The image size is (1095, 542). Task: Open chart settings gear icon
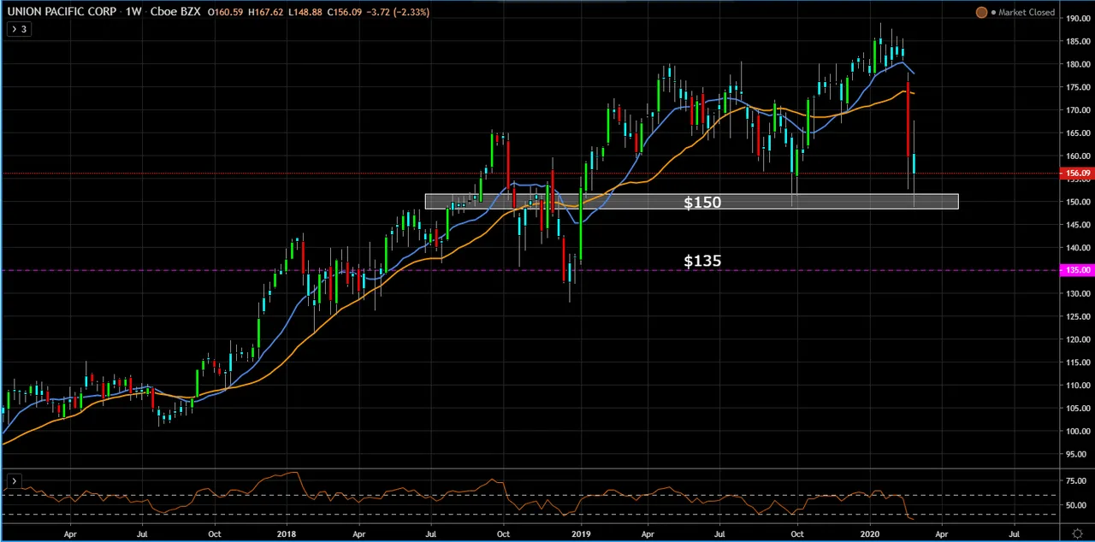point(1078,534)
